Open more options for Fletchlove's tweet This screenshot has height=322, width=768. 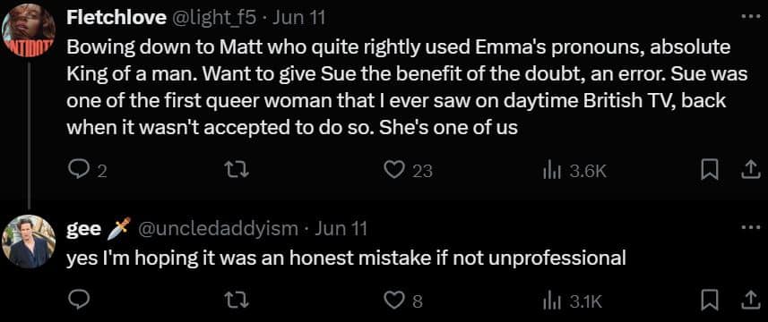[x=749, y=16]
